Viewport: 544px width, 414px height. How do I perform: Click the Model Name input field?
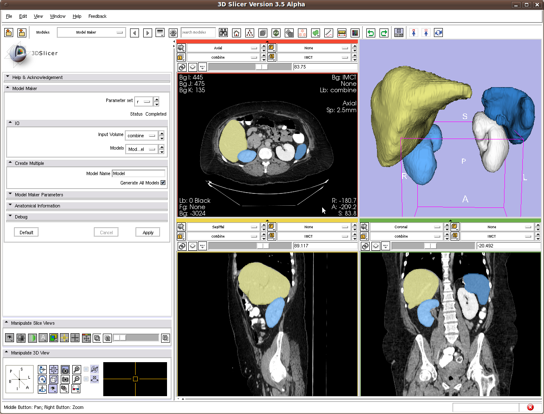139,173
